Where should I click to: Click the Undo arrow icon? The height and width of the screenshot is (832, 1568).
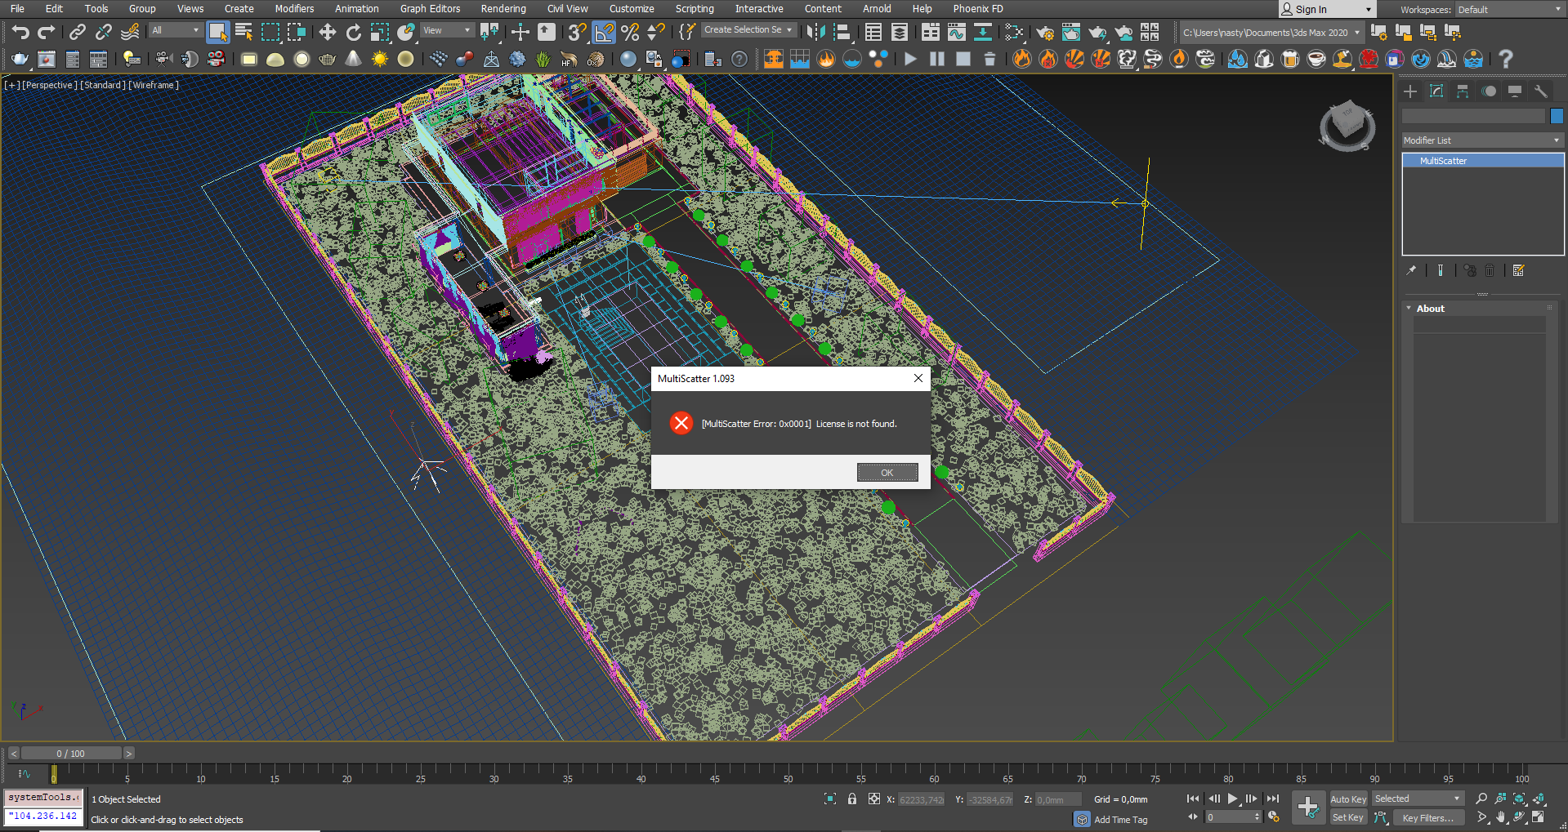(20, 32)
